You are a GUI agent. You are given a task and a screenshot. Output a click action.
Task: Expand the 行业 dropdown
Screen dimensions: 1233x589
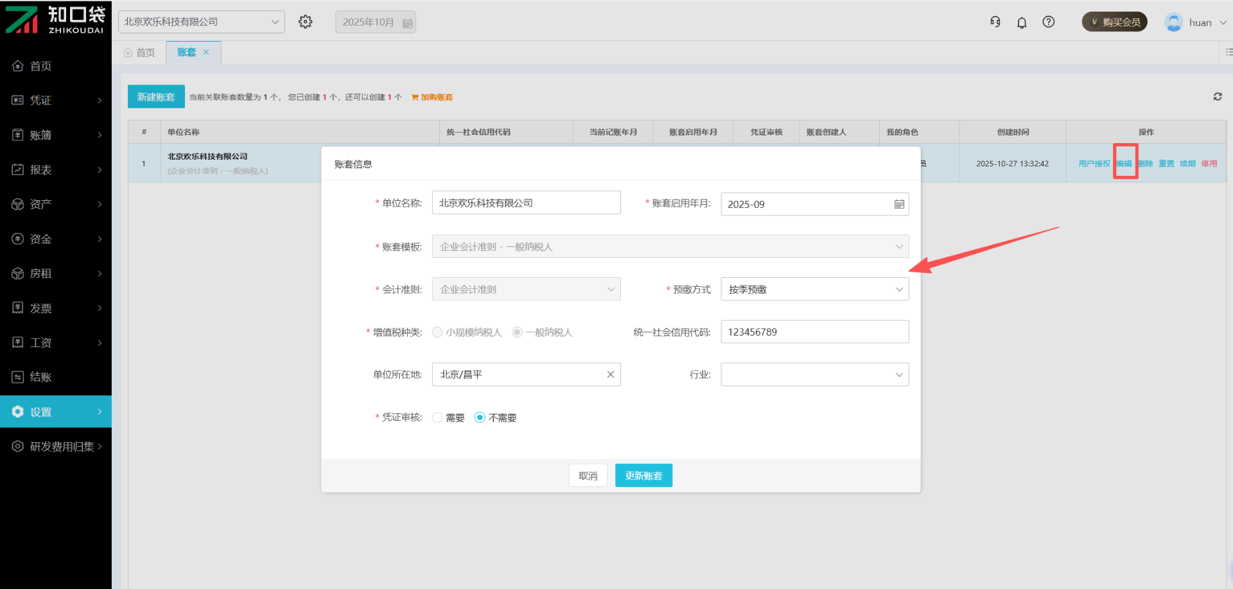click(x=814, y=375)
